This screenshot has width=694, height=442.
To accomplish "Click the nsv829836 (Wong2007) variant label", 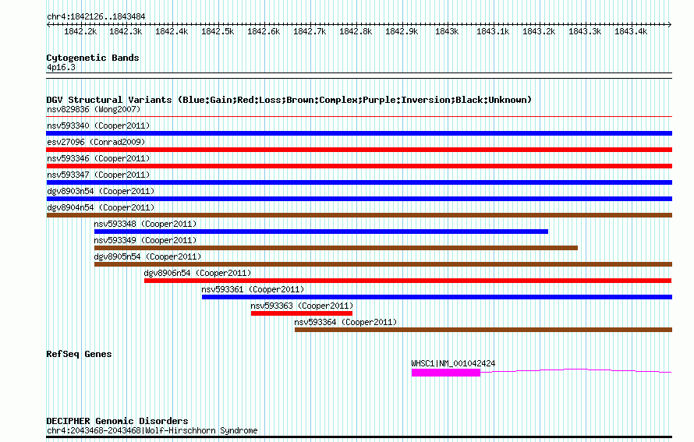I will 94,109.
